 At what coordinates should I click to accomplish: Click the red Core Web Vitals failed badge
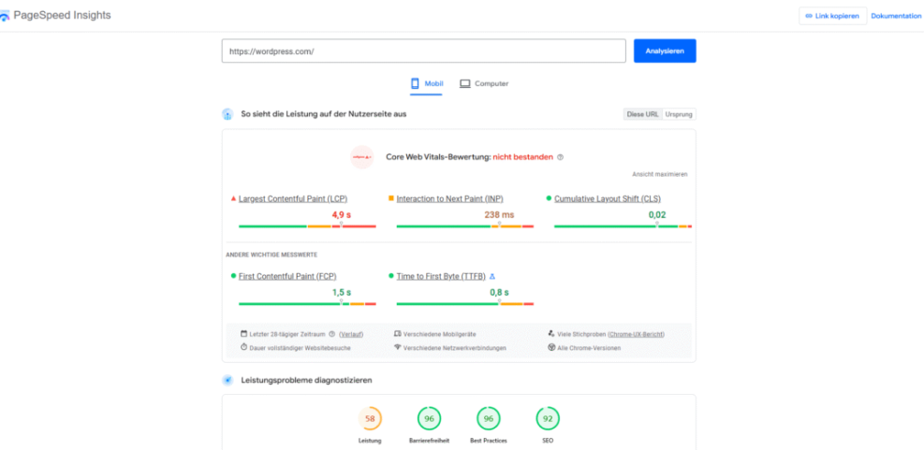pyautogui.click(x=361, y=157)
